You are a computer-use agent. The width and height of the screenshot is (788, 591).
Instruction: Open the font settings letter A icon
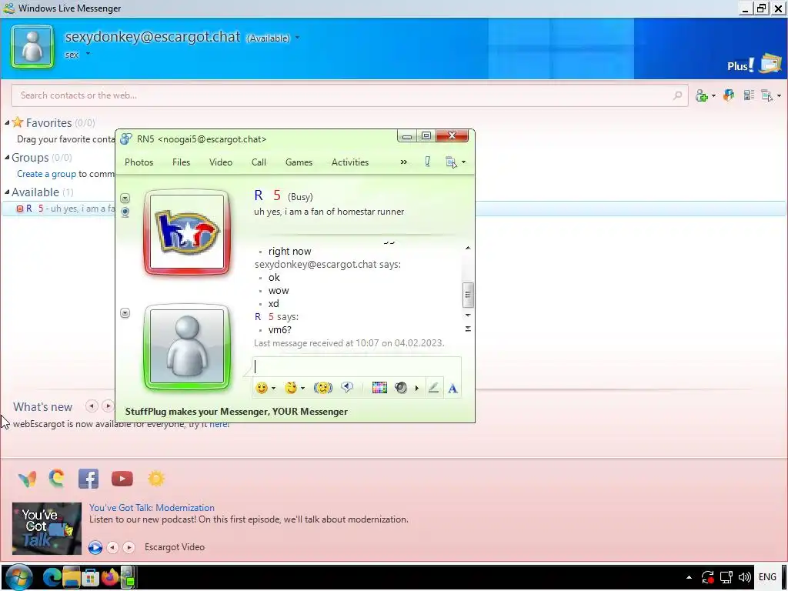(452, 389)
